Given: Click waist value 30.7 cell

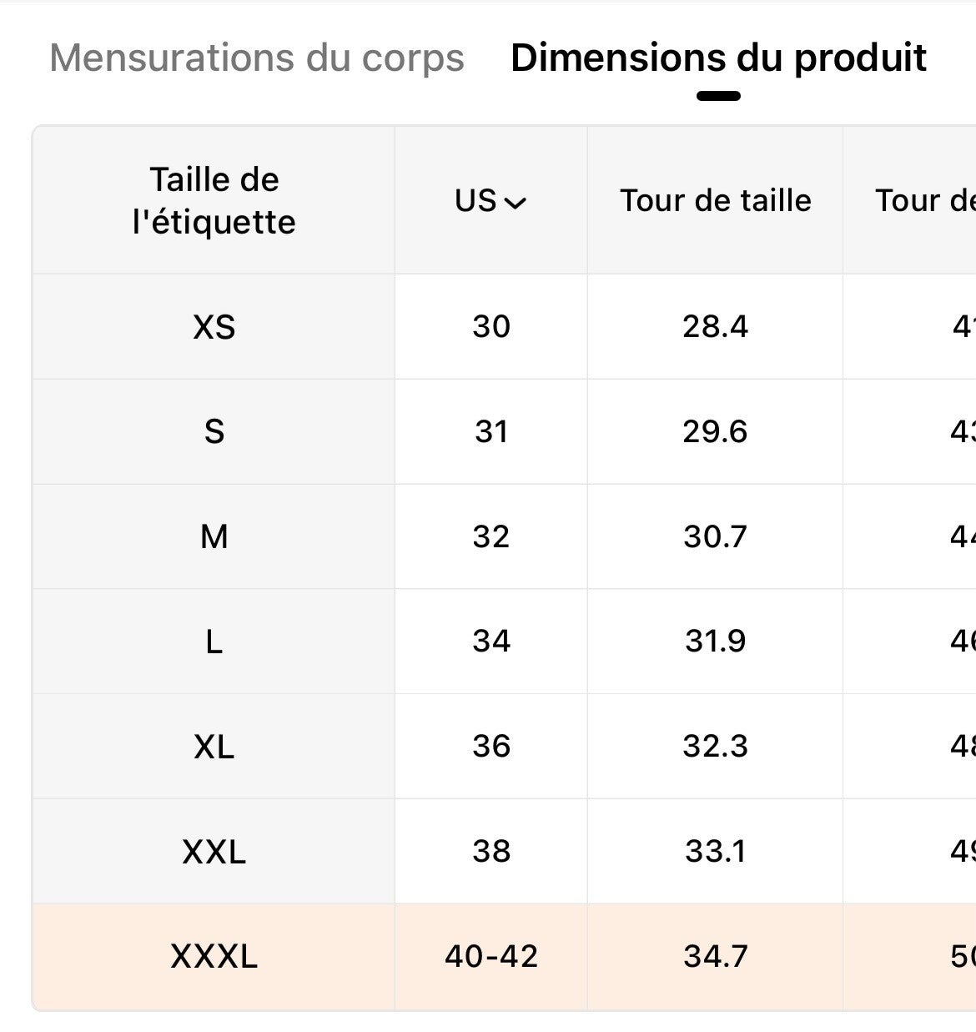Looking at the screenshot, I should [x=715, y=537].
